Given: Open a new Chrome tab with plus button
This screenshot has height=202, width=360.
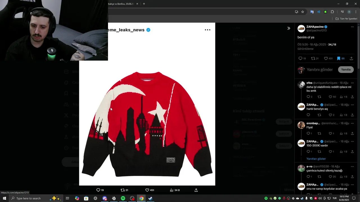Looking at the screenshot, I should click(x=144, y=4).
